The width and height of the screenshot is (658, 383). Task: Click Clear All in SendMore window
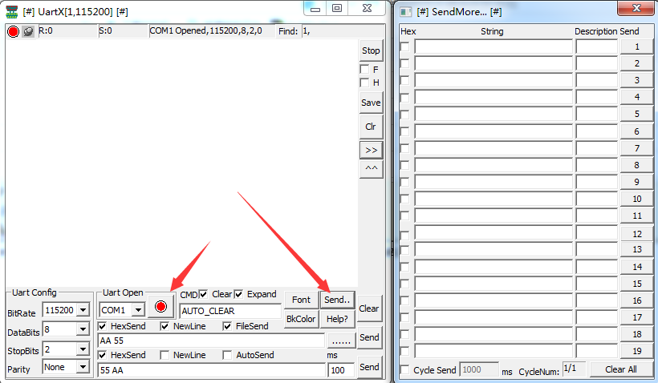(x=621, y=369)
